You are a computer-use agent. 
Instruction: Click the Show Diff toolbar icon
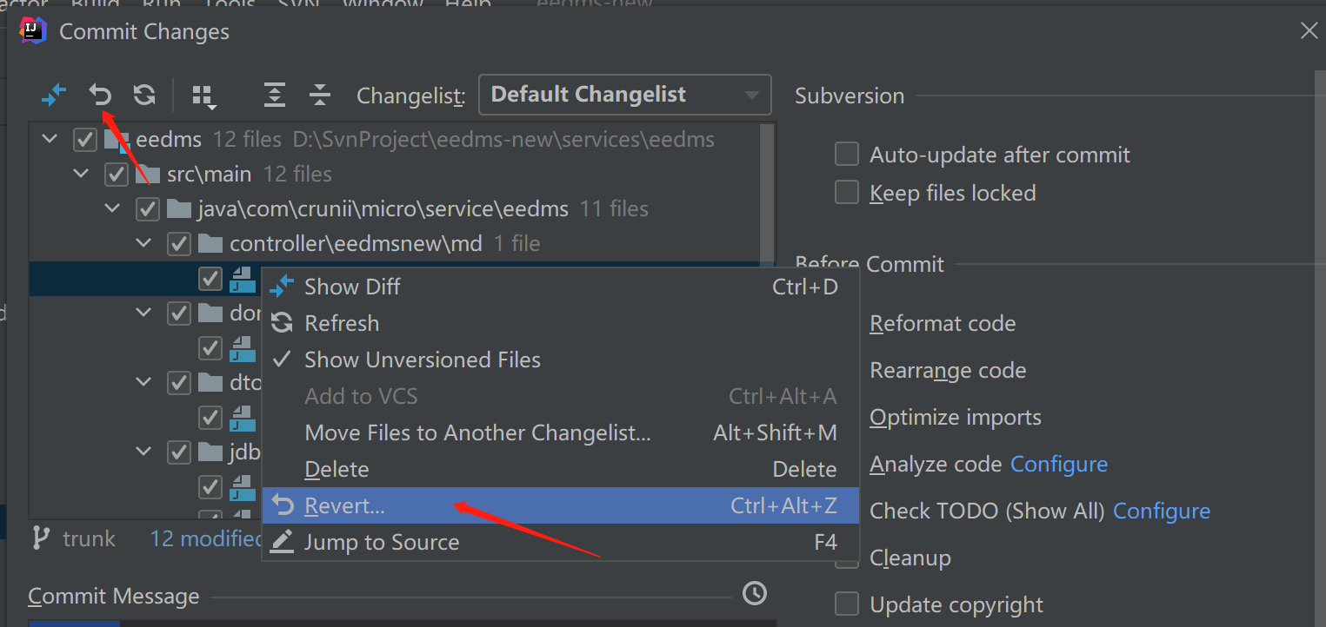point(54,95)
